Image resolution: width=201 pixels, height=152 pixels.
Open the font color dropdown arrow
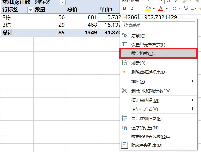tap(167, 9)
